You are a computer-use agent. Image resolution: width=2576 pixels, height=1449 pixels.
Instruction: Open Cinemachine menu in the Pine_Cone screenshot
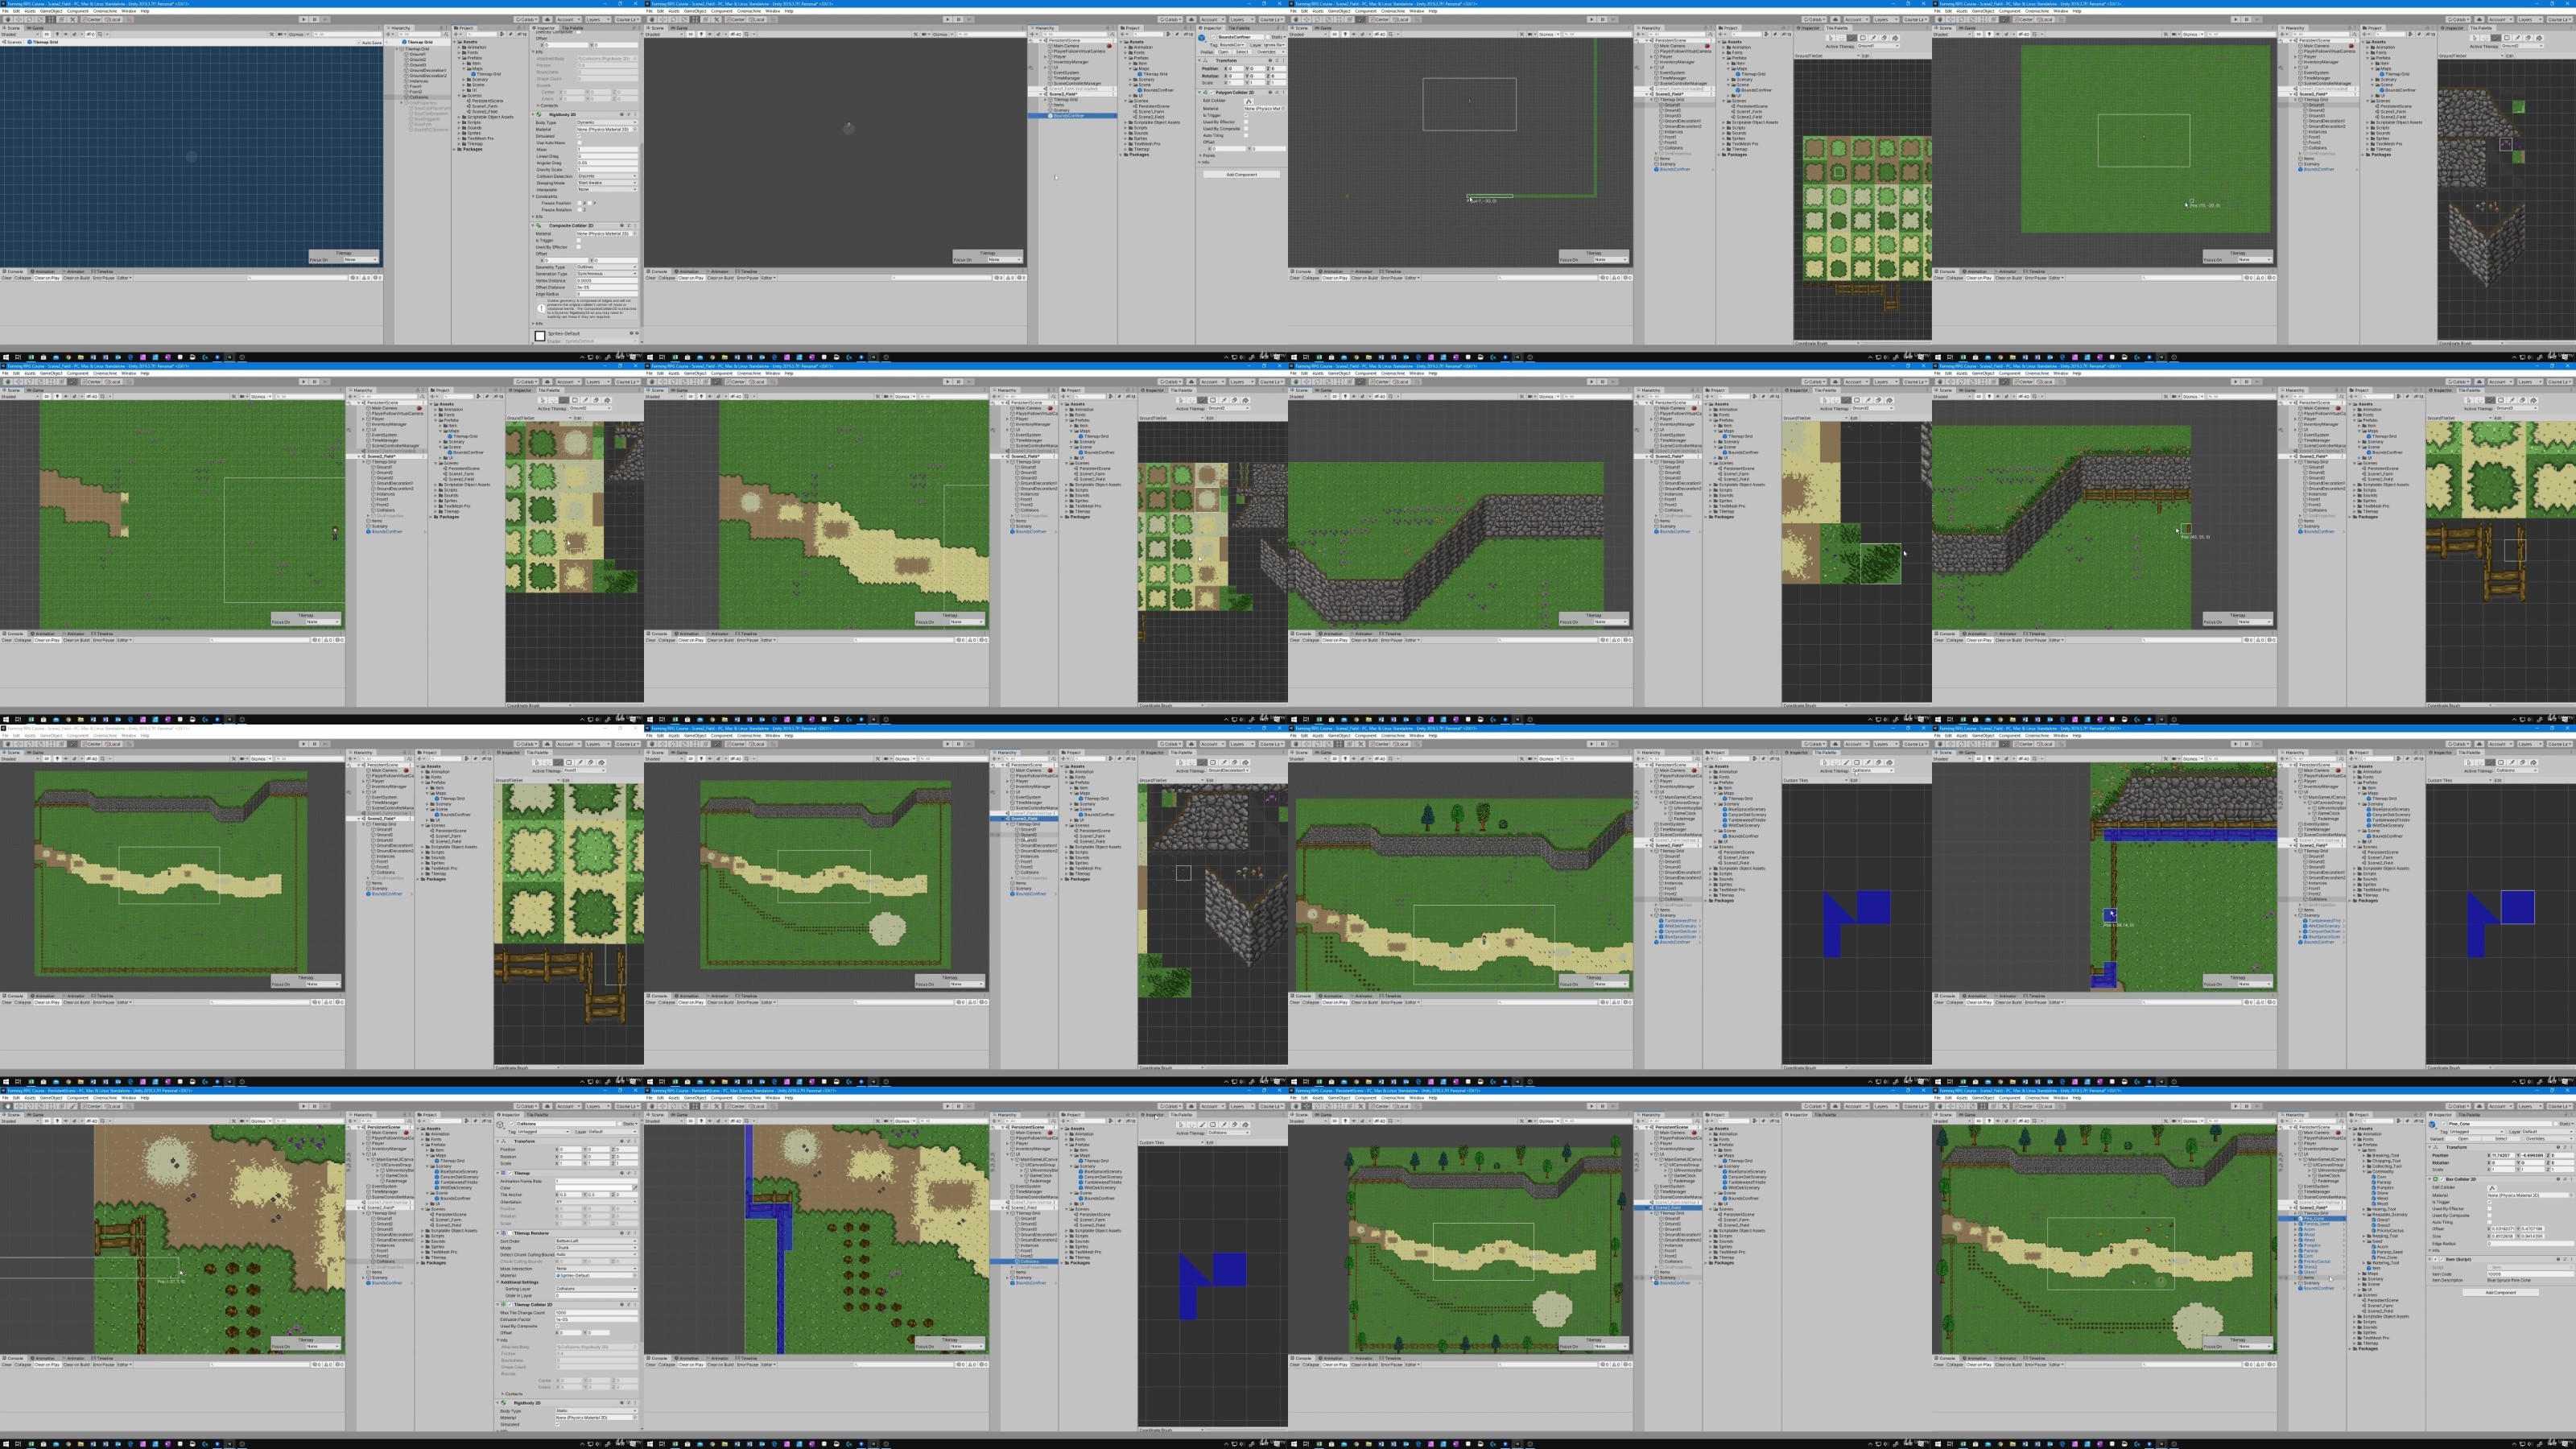tap(2037, 1098)
